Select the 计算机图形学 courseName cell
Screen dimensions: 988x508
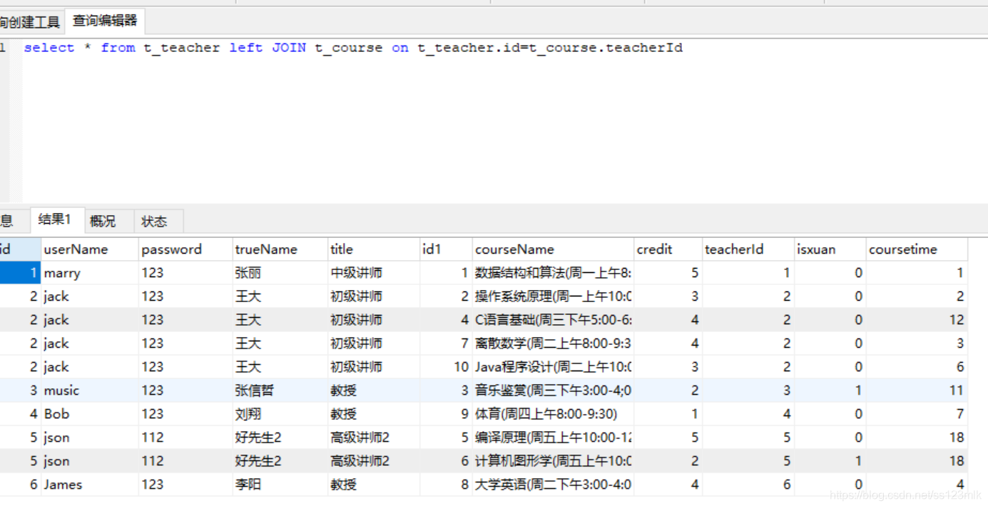pos(553,461)
